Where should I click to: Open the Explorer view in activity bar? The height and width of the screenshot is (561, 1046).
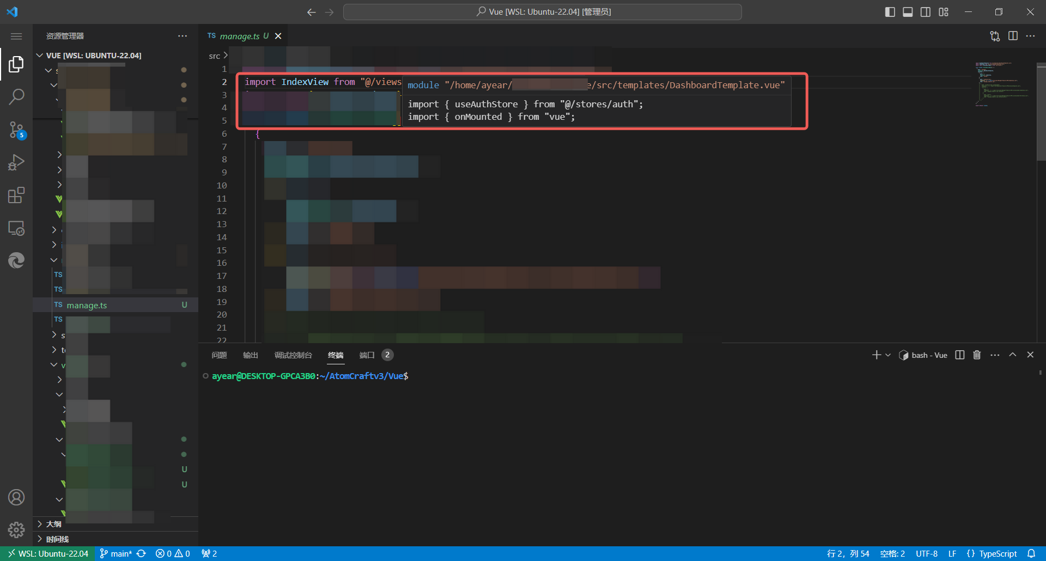tap(16, 64)
